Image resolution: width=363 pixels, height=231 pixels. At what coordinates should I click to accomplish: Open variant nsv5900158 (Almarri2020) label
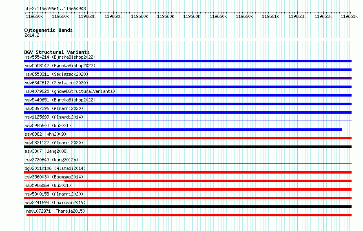click(54, 194)
